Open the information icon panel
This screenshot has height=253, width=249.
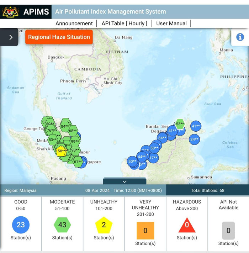click(x=240, y=37)
